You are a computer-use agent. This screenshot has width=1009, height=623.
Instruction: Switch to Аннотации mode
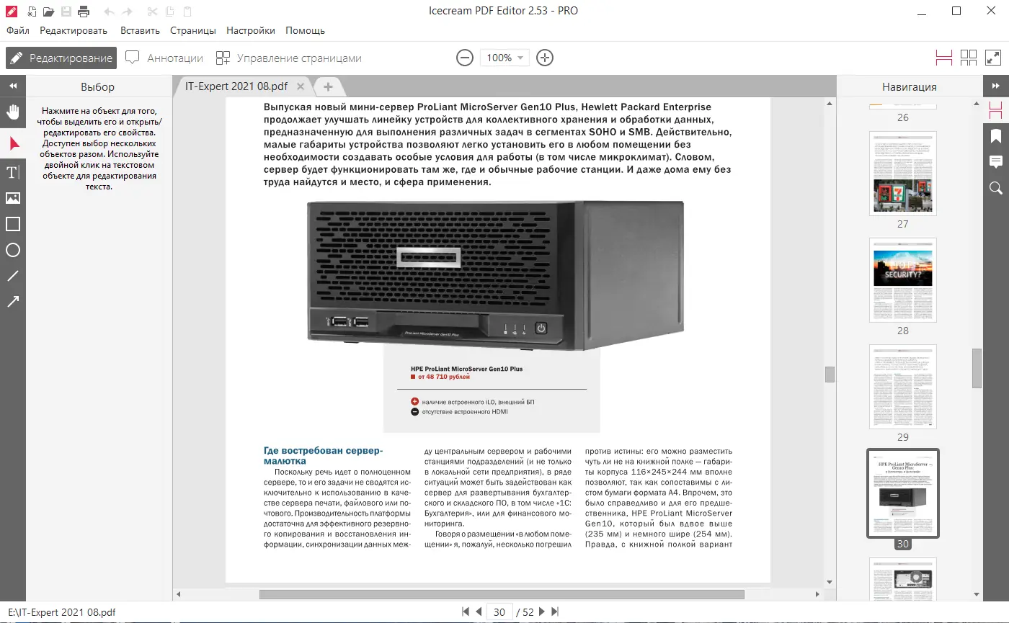click(x=164, y=58)
